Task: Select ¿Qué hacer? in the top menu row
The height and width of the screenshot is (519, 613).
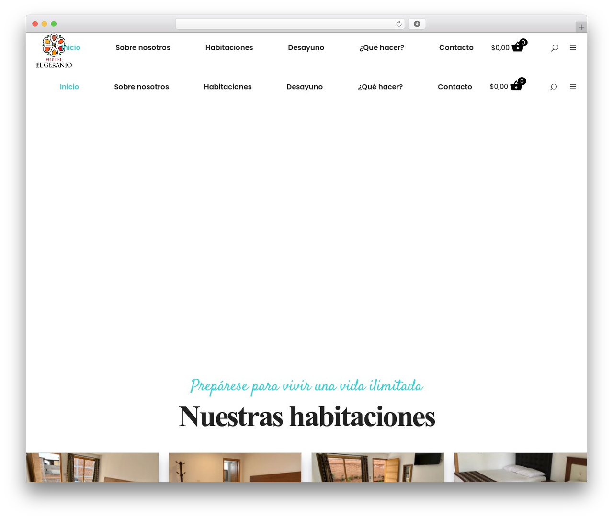Action: point(382,48)
